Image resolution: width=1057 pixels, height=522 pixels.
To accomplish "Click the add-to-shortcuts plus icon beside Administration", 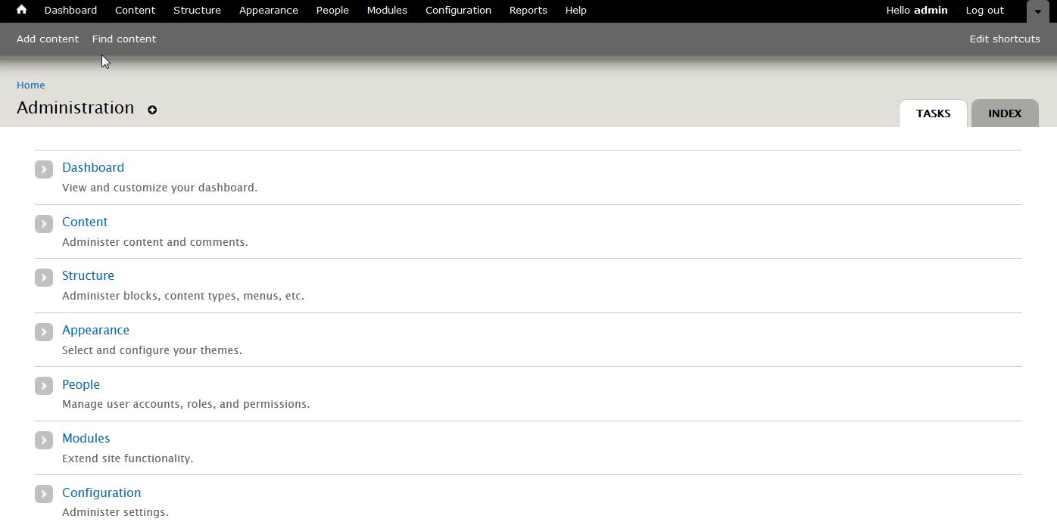I will [152, 110].
